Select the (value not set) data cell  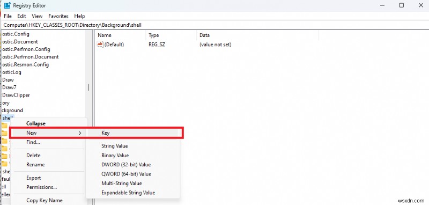pyautogui.click(x=216, y=45)
